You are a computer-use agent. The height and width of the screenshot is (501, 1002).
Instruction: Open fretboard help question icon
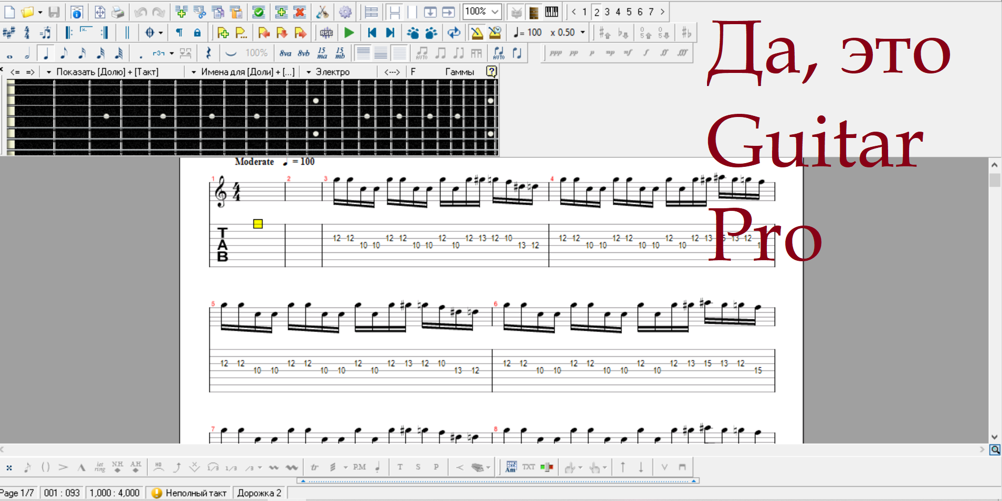tap(491, 71)
